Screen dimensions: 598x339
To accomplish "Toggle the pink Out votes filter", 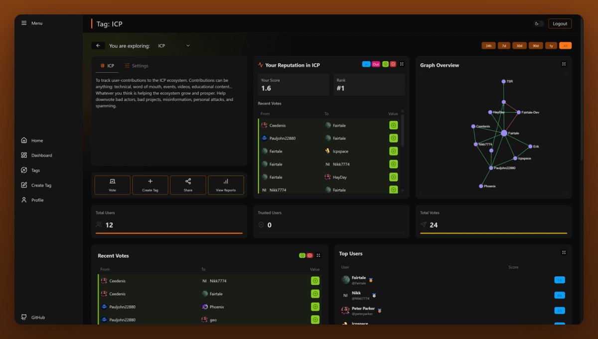I will coord(376,64).
